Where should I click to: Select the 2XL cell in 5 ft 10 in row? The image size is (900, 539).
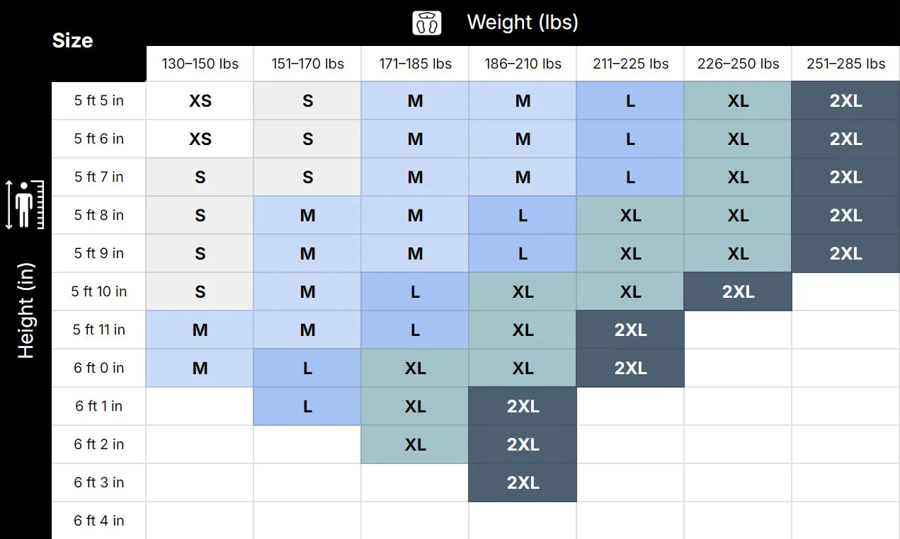click(738, 291)
